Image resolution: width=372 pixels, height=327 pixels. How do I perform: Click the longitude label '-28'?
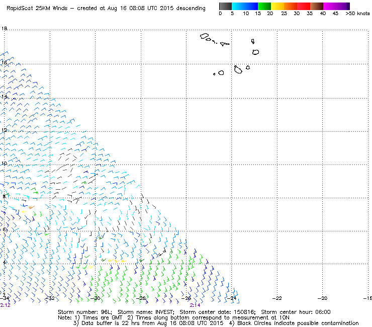pos(141,298)
